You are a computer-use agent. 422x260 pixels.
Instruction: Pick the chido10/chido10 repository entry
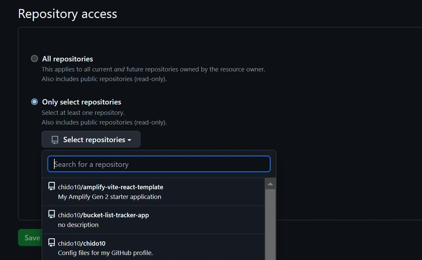[82, 243]
